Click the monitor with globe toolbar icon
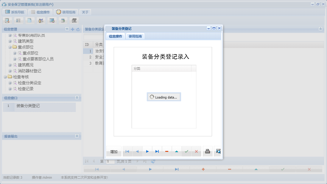The image size is (327, 184). [x=52, y=20]
